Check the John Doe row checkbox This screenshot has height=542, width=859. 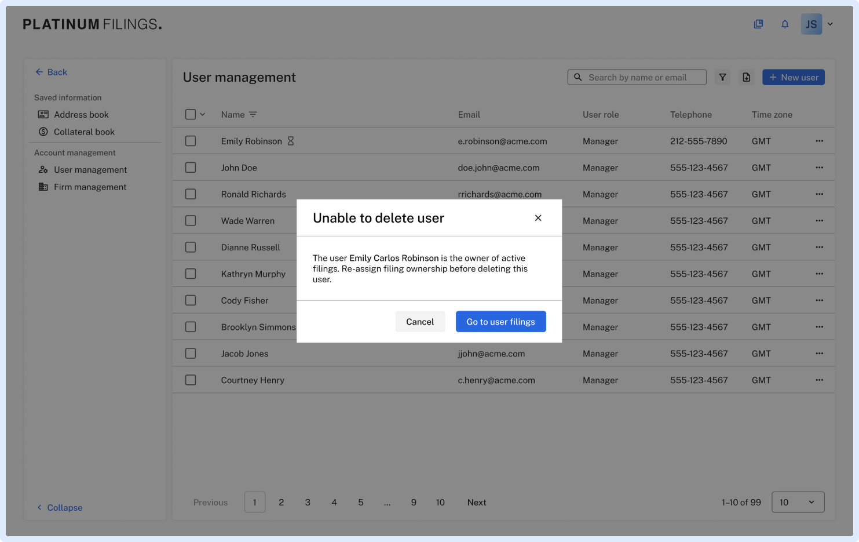pos(191,168)
